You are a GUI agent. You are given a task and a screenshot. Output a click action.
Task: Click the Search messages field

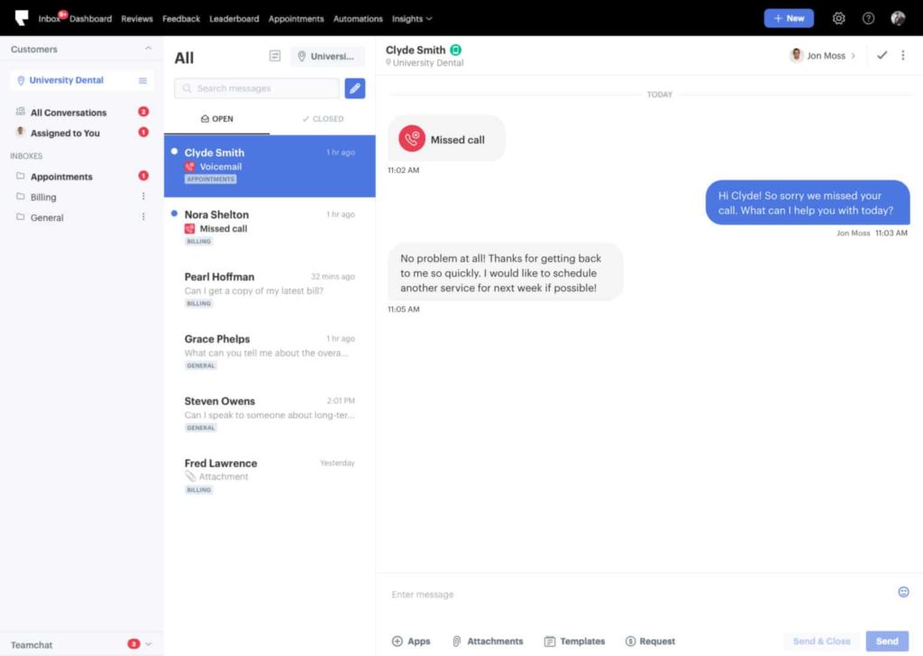click(257, 88)
